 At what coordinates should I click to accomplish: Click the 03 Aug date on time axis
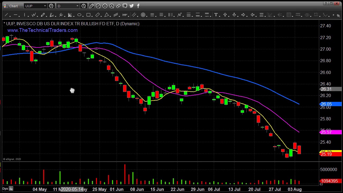coord(295,190)
